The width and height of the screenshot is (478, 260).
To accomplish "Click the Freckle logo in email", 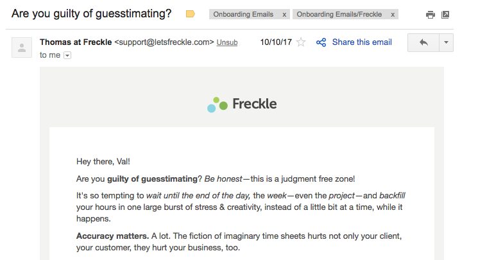I will click(242, 105).
